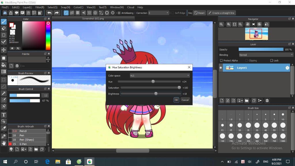Enable crisscross grid snap icon
295x166 pixels.
tap(78, 13)
